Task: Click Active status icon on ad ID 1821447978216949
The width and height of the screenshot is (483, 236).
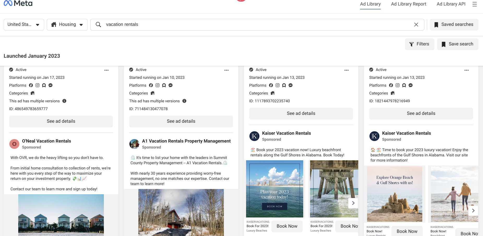Action: pyautogui.click(x=371, y=70)
